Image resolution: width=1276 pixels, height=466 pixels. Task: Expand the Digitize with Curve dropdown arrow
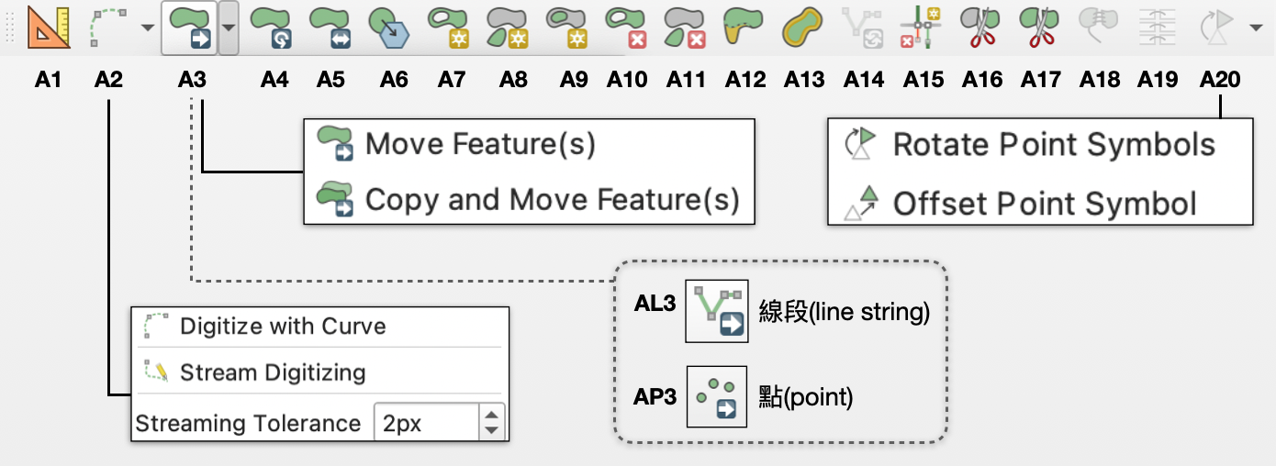pos(147,28)
